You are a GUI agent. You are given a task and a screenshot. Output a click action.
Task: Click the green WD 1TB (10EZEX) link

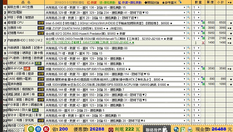point(90,42)
